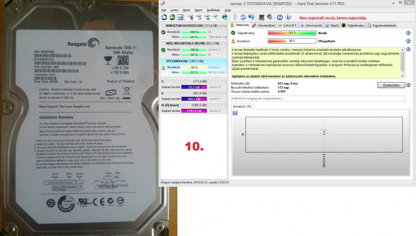Click the second disk test icon with clock
This screenshot has width=416, height=236.
[x=198, y=17]
